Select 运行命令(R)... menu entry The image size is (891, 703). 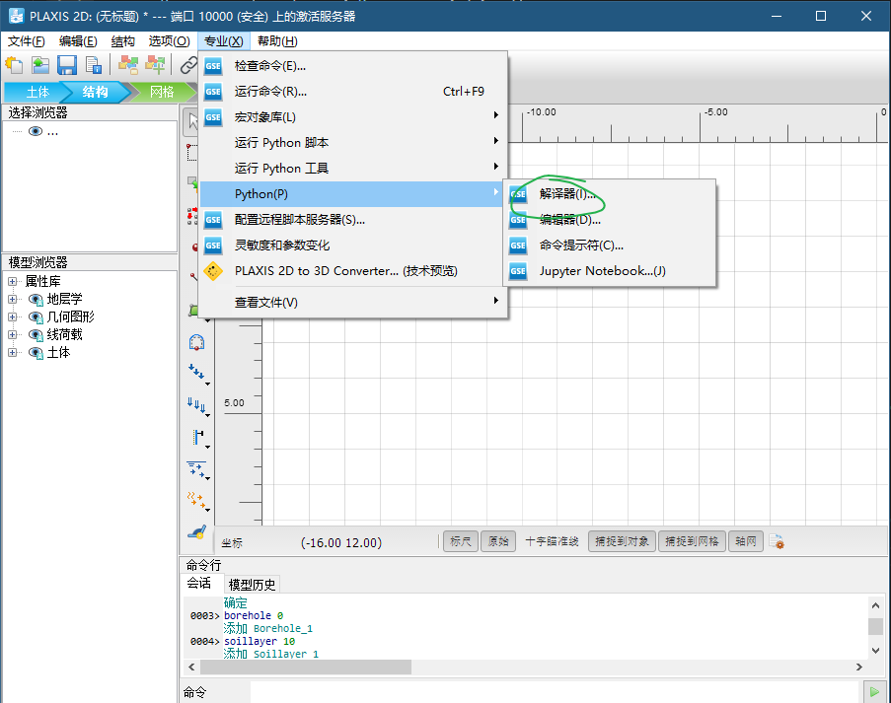353,92
